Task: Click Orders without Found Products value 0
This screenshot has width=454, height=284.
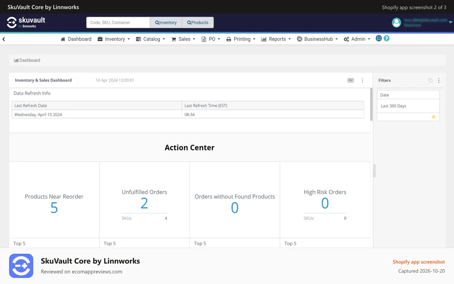Action: point(235,208)
